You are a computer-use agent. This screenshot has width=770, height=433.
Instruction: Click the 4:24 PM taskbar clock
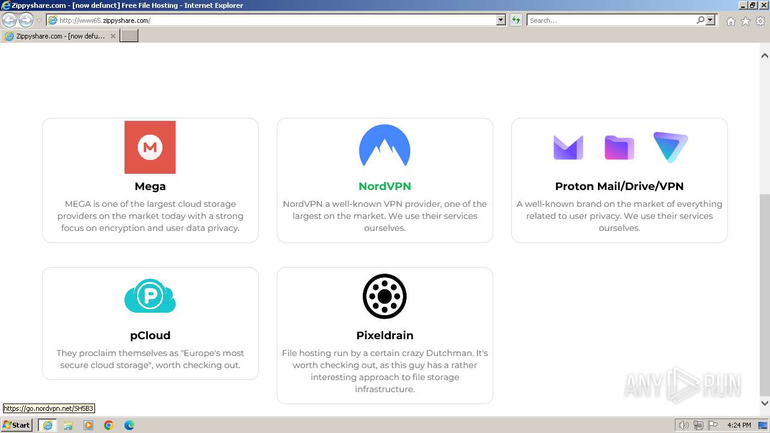pos(739,425)
